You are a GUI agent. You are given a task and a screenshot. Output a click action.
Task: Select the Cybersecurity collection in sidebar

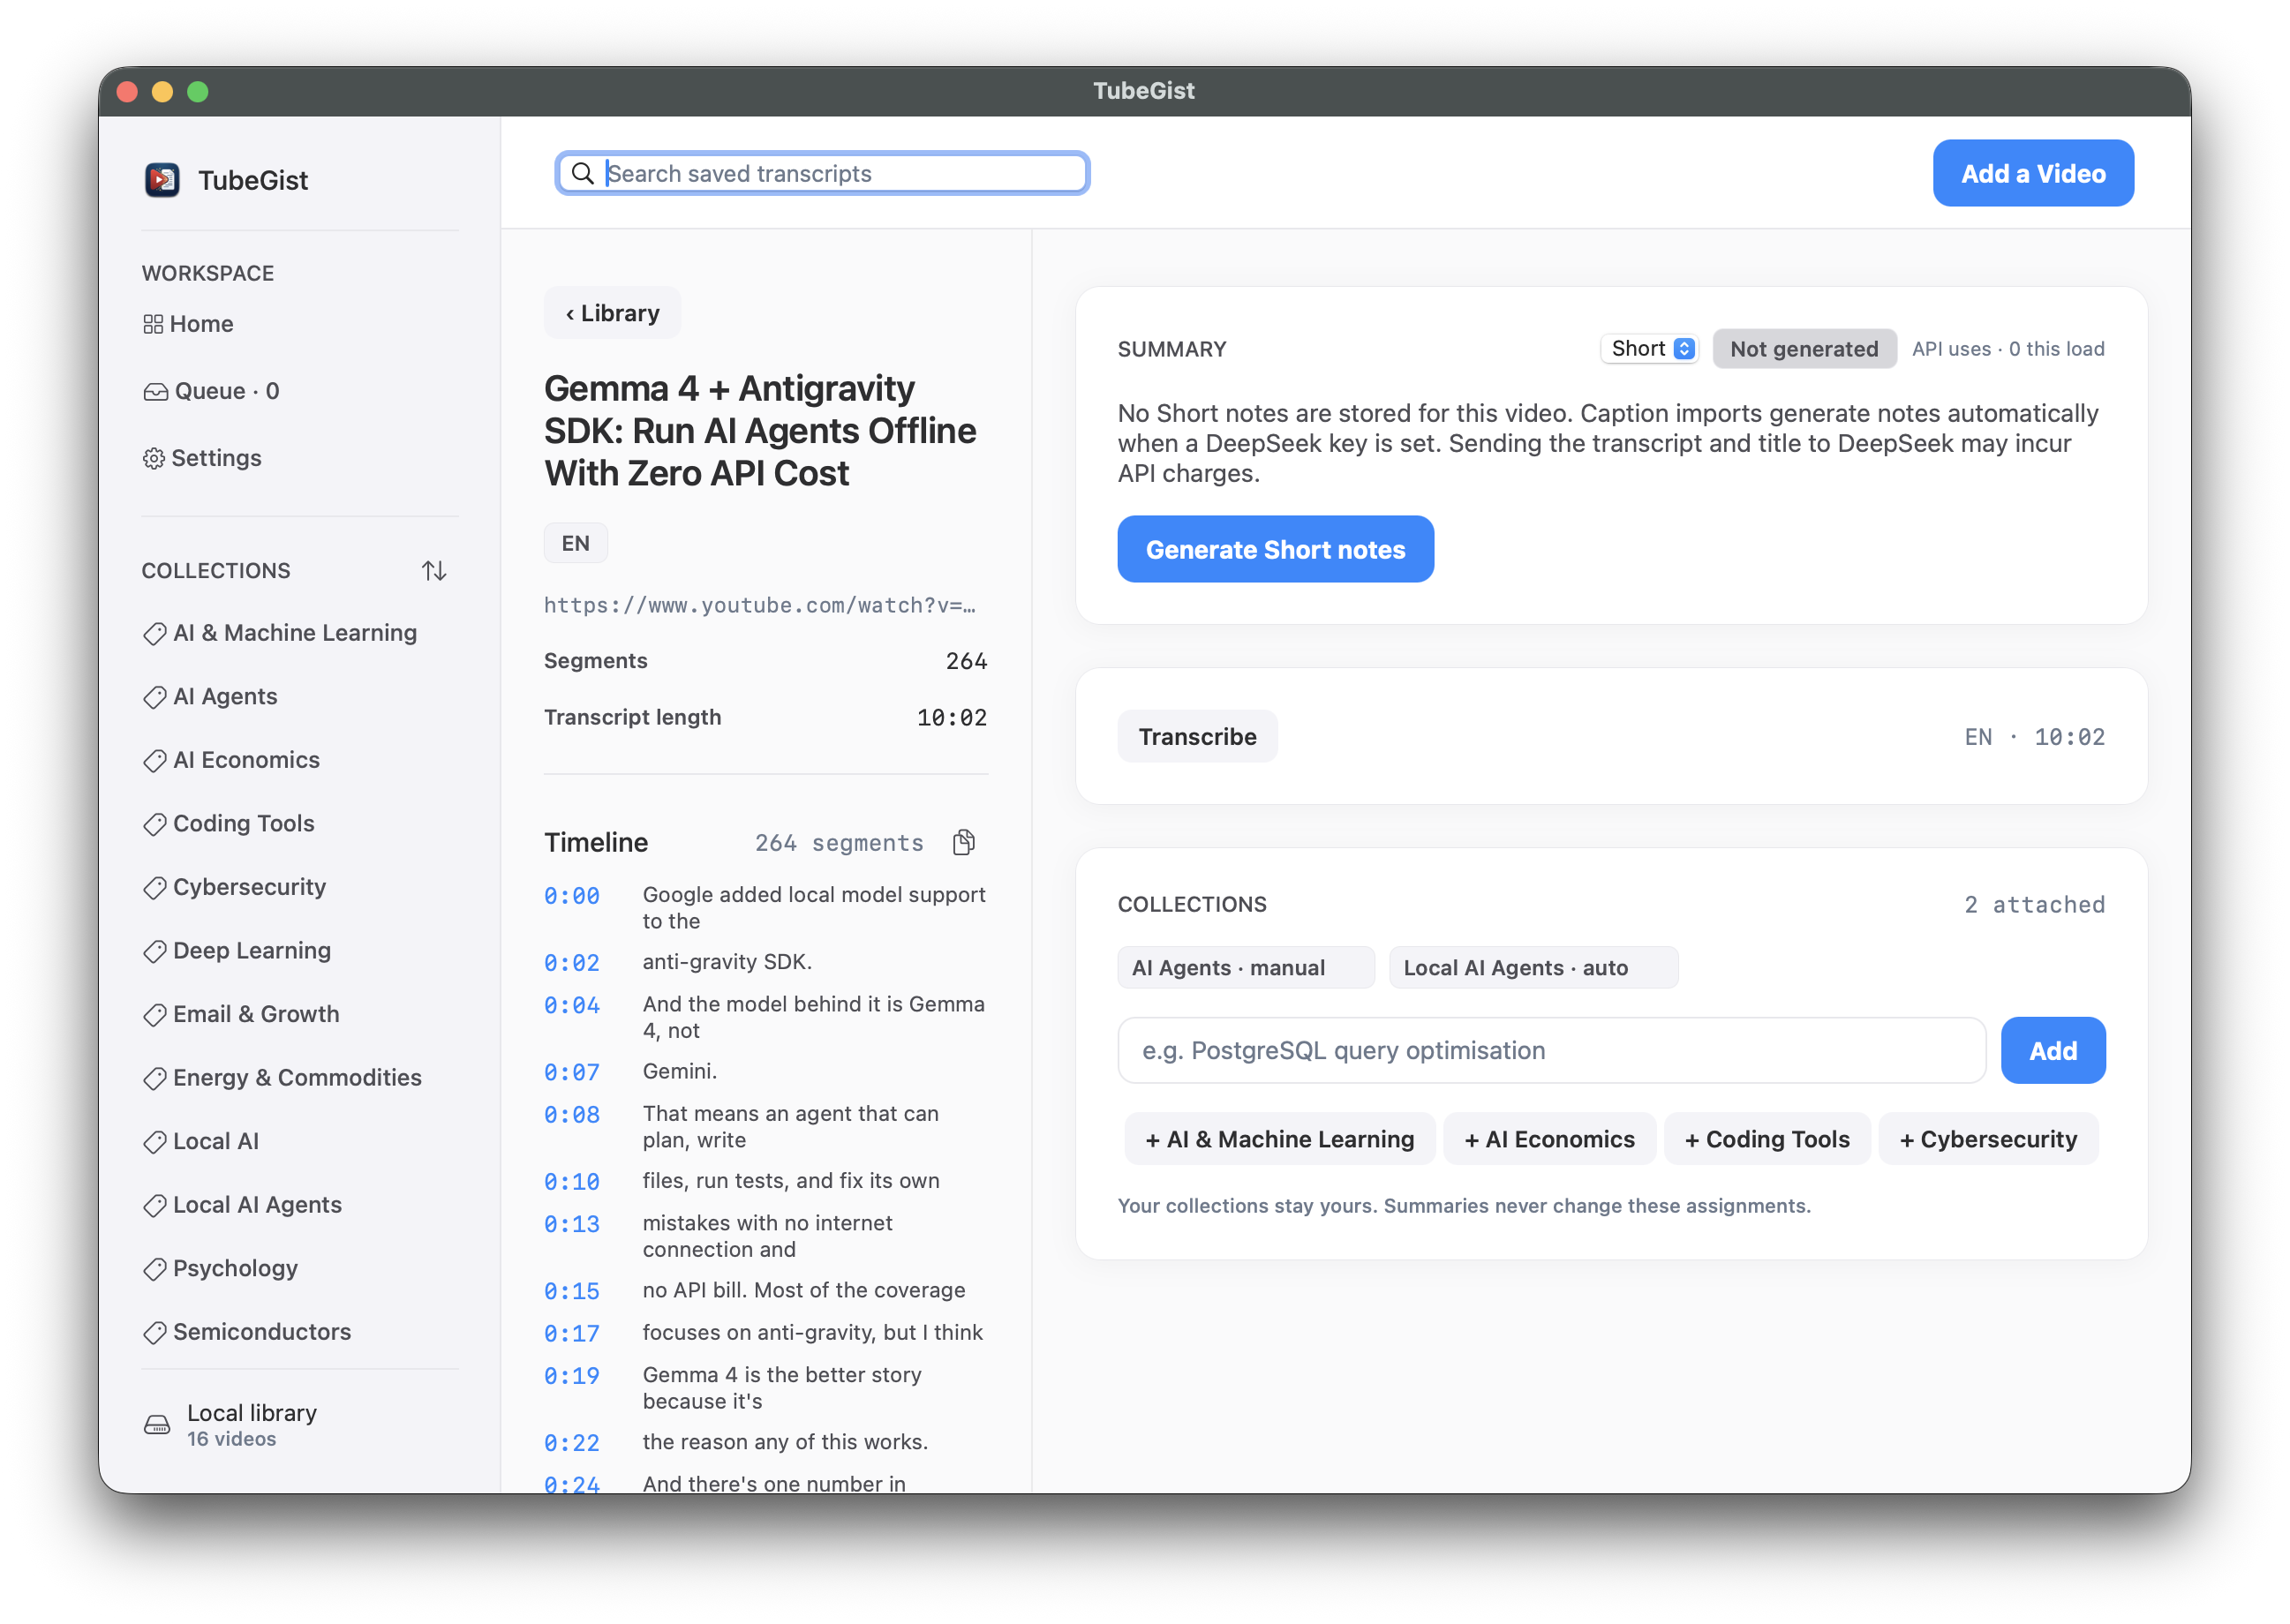(x=235, y=887)
